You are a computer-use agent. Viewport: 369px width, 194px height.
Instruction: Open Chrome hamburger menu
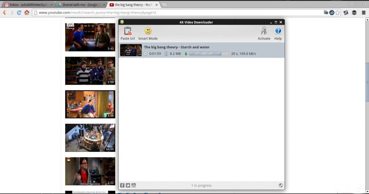click(363, 13)
